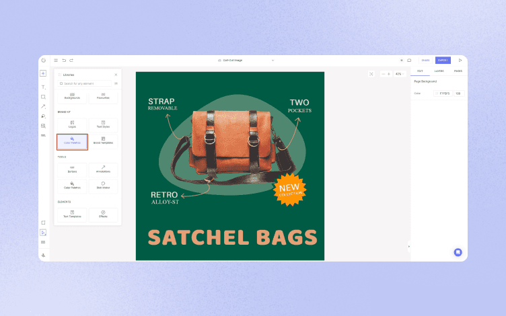506x316 pixels.
Task: Open the Favourites library tile
Action: (x=103, y=97)
